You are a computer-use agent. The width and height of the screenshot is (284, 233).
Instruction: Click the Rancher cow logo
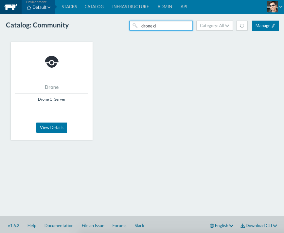tap(11, 7)
